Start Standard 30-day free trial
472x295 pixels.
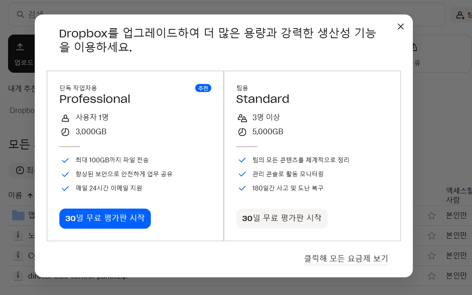tap(282, 219)
